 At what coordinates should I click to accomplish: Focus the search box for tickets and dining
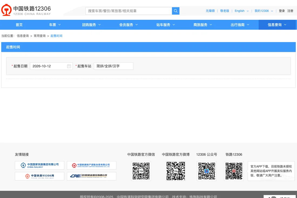tap(129, 11)
